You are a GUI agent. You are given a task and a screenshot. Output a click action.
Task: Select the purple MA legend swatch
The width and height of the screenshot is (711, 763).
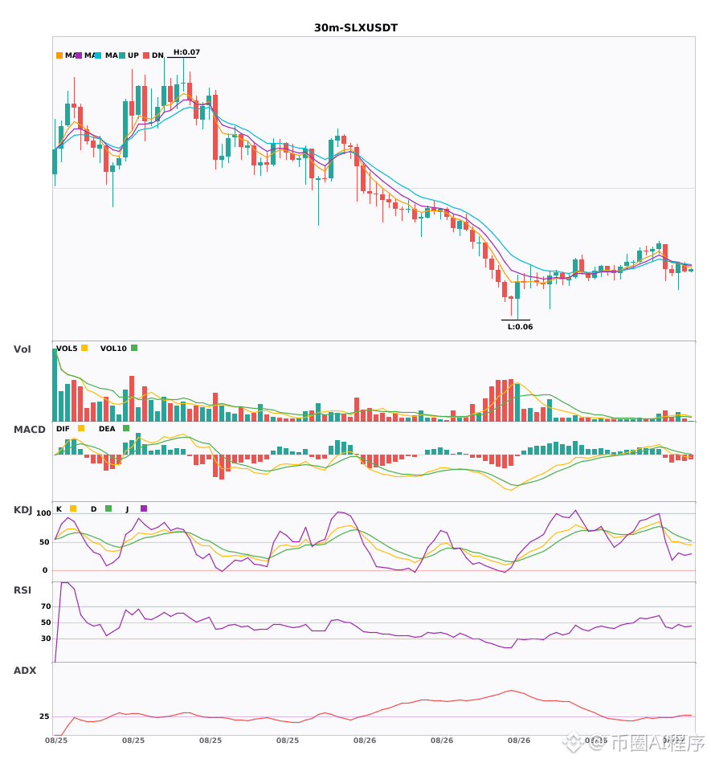(x=79, y=55)
